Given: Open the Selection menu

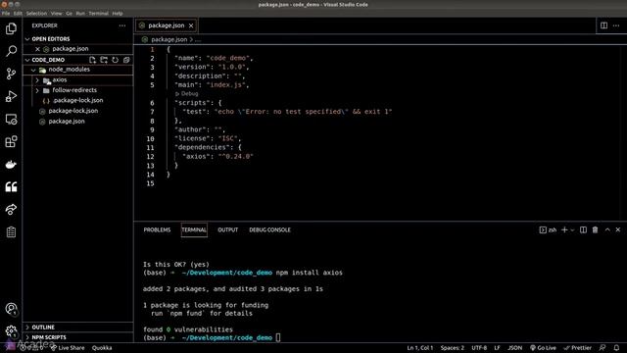Looking at the screenshot, I should [36, 13].
